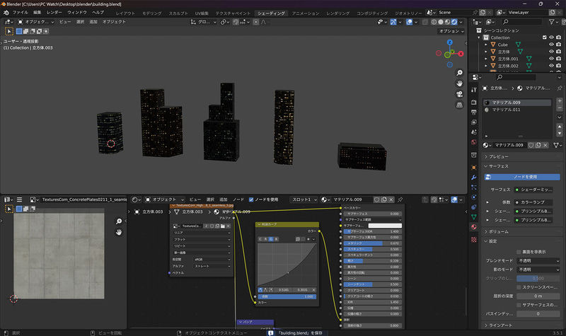Select rendered viewport shading mode
The image size is (566, 336).
(x=454, y=22)
